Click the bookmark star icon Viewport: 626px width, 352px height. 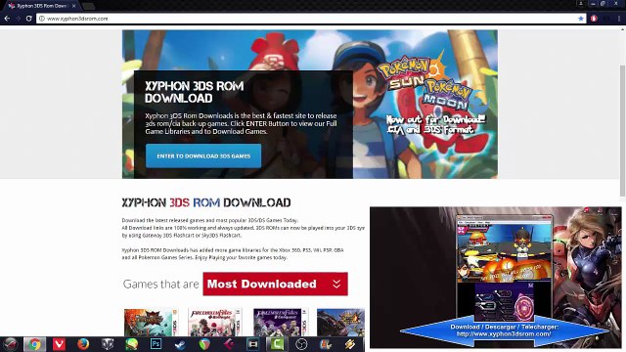coord(580,19)
